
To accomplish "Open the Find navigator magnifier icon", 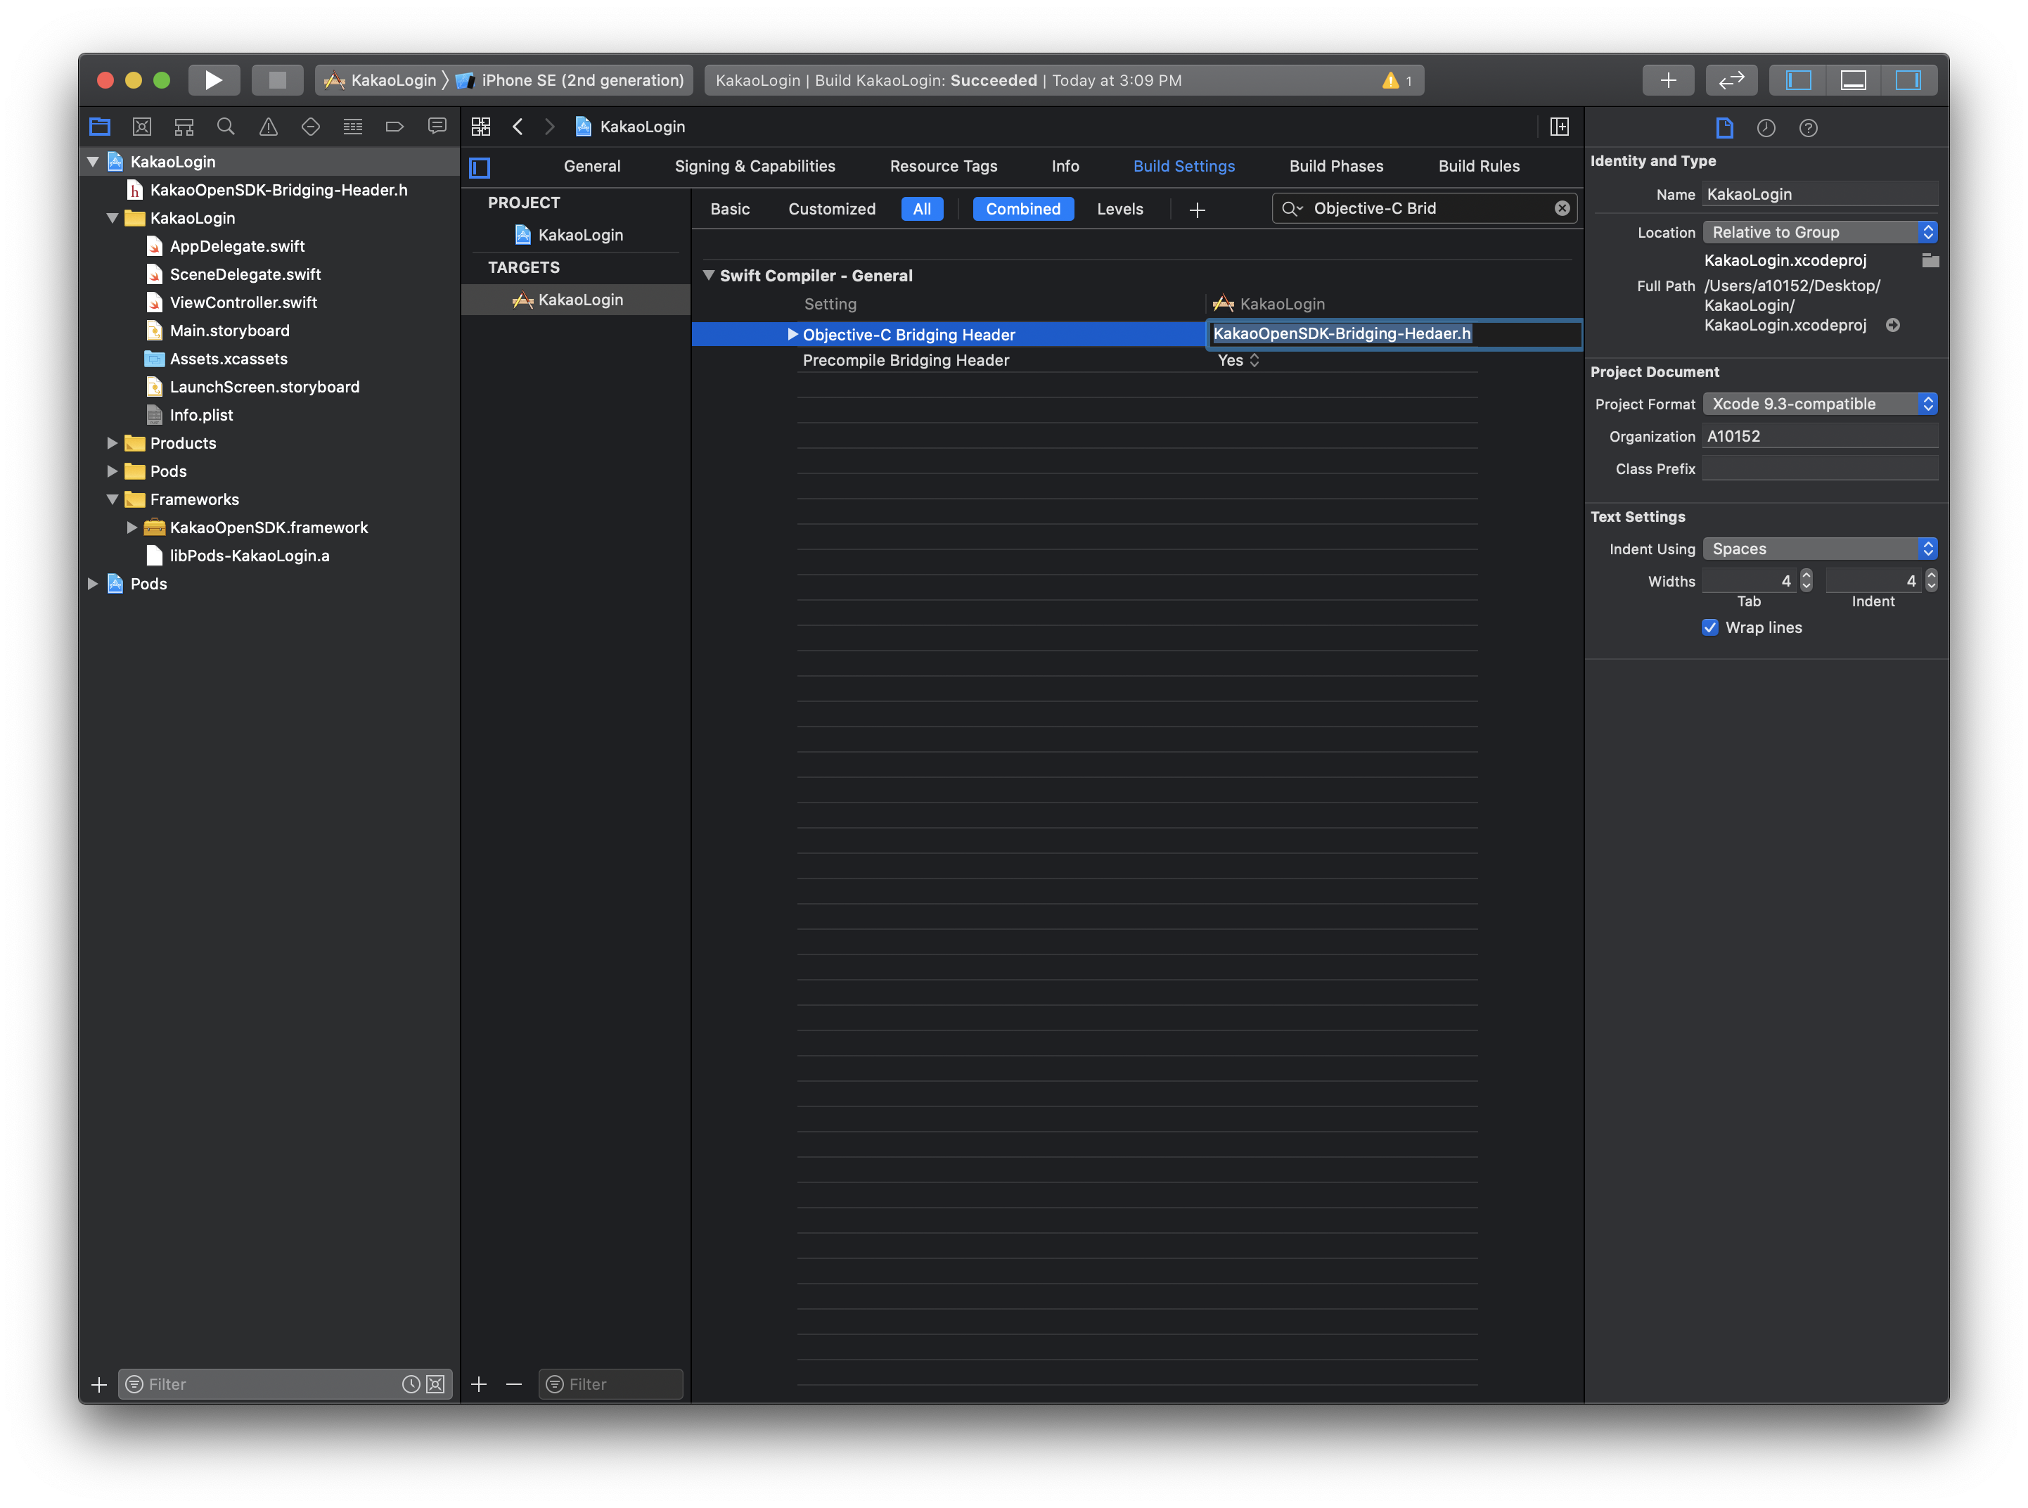I will click(226, 127).
